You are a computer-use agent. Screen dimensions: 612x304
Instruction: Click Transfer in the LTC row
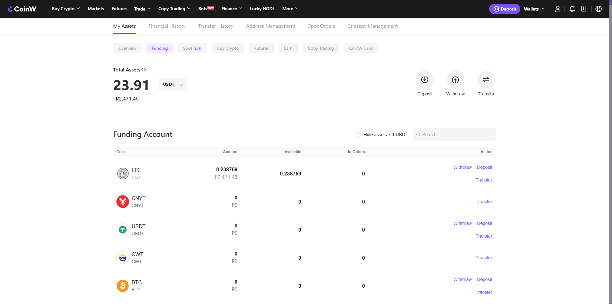coord(484,180)
